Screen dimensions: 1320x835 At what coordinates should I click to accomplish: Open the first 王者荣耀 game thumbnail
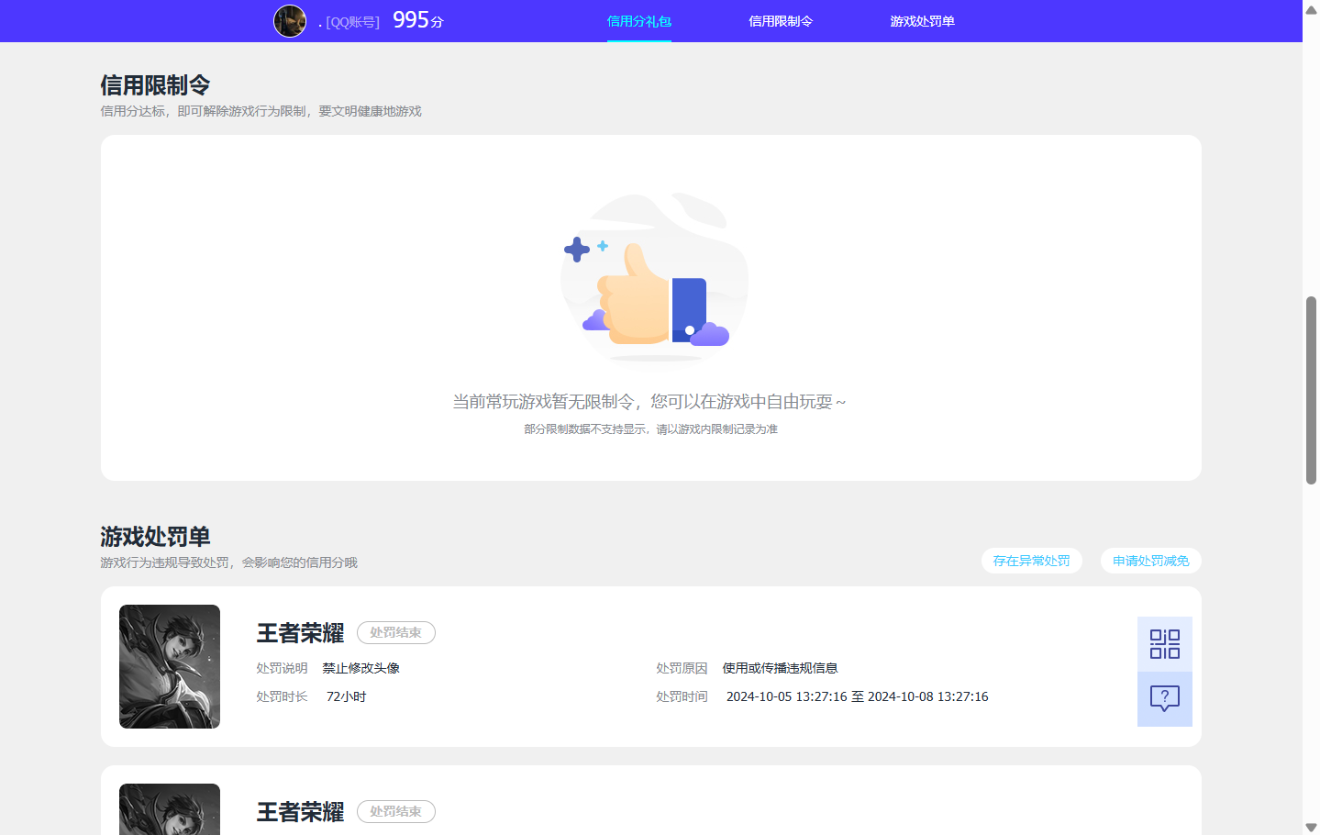(169, 666)
